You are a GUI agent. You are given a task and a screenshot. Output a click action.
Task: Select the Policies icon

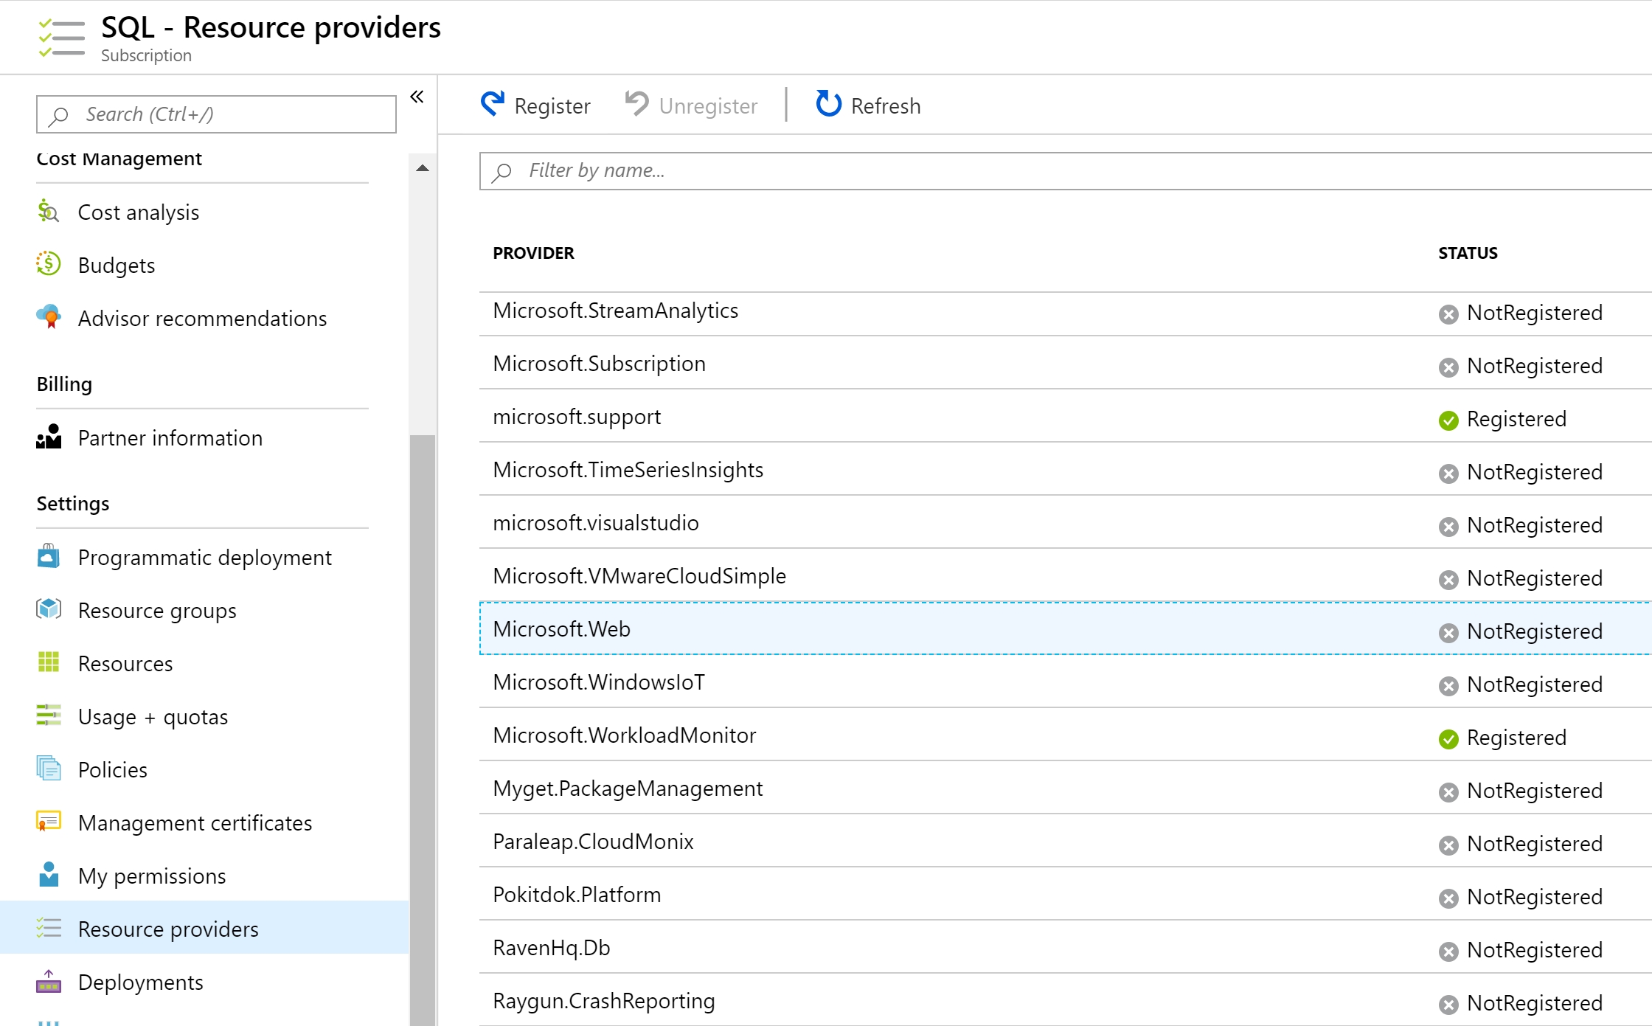click(x=48, y=769)
